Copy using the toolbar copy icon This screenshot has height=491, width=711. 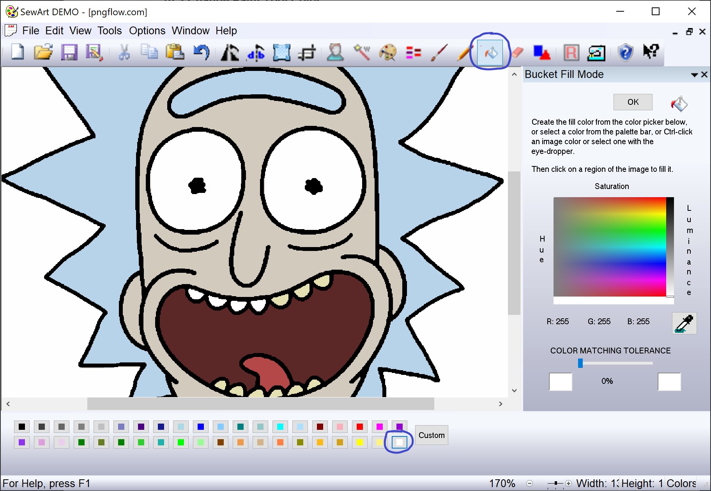pyautogui.click(x=149, y=52)
